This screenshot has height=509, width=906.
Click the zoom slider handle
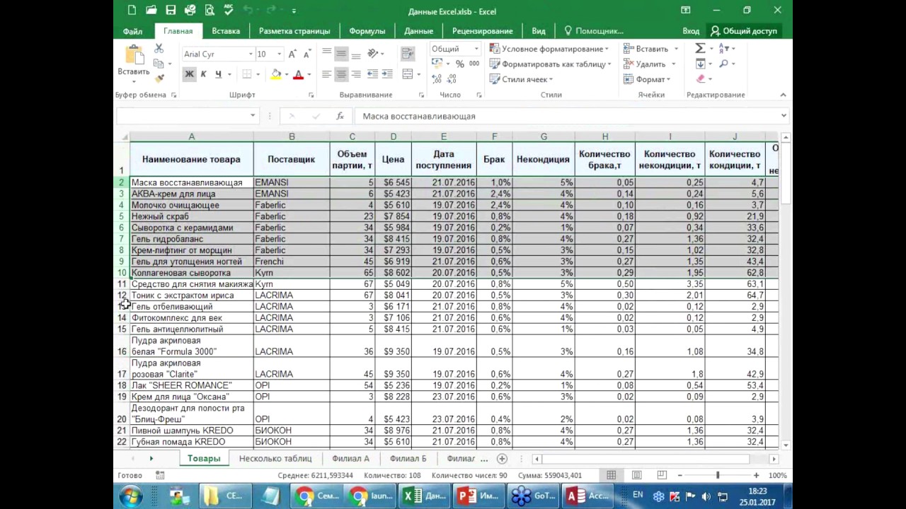pos(717,476)
